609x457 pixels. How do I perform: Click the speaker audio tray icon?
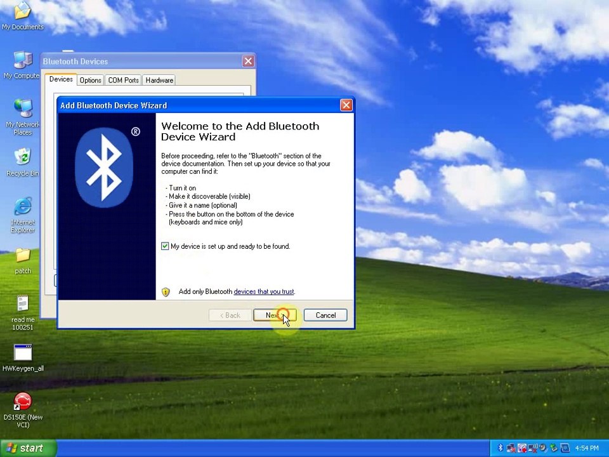(x=544, y=447)
